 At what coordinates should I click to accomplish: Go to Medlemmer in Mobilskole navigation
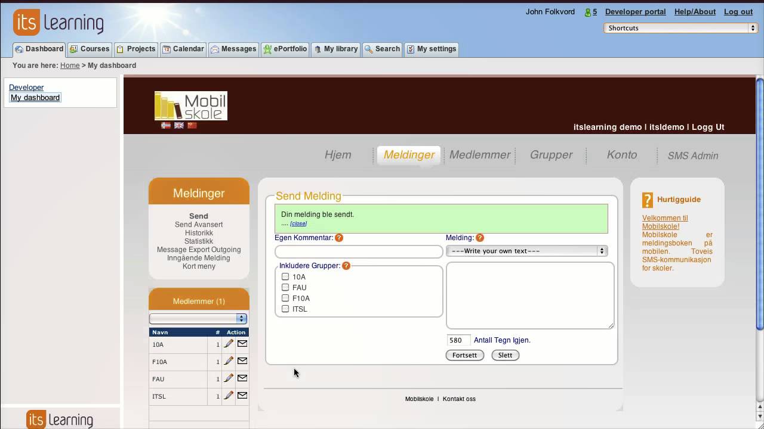point(480,155)
